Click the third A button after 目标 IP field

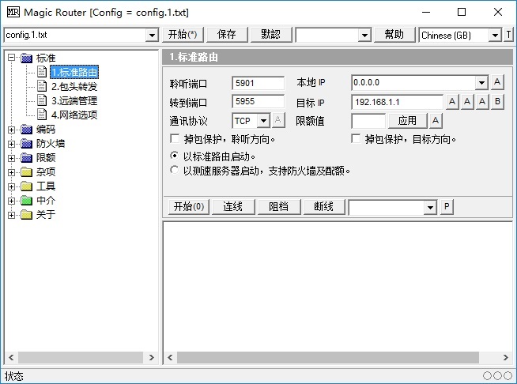coord(482,101)
